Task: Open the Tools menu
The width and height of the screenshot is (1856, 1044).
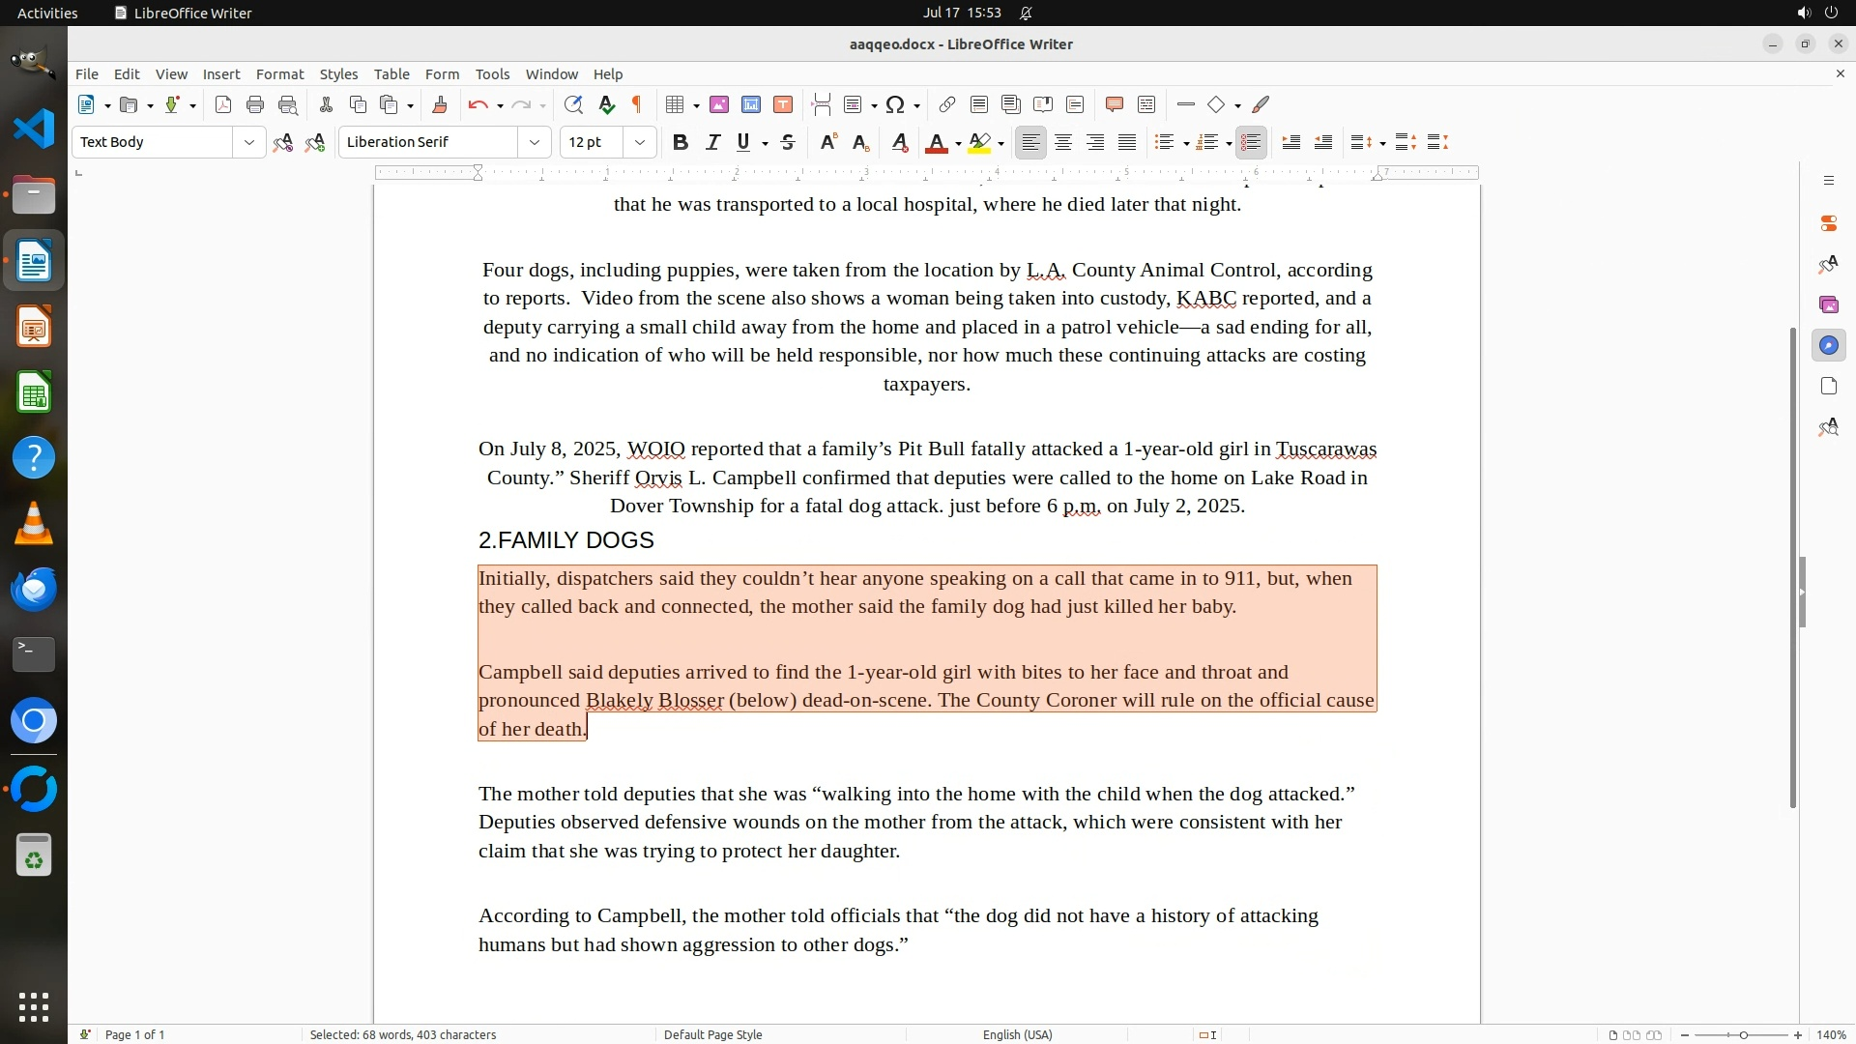Action: pyautogui.click(x=492, y=73)
